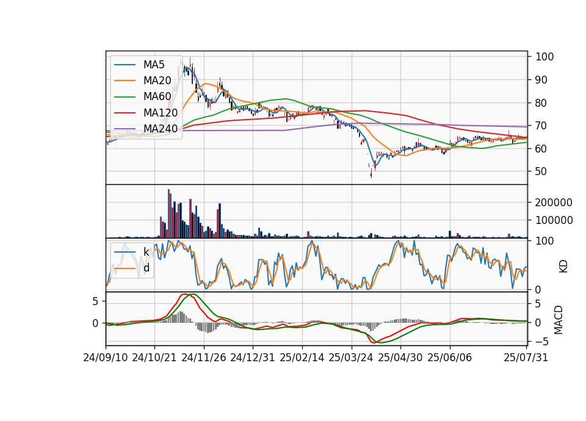Click the 25/03/24 date tick label

click(351, 358)
